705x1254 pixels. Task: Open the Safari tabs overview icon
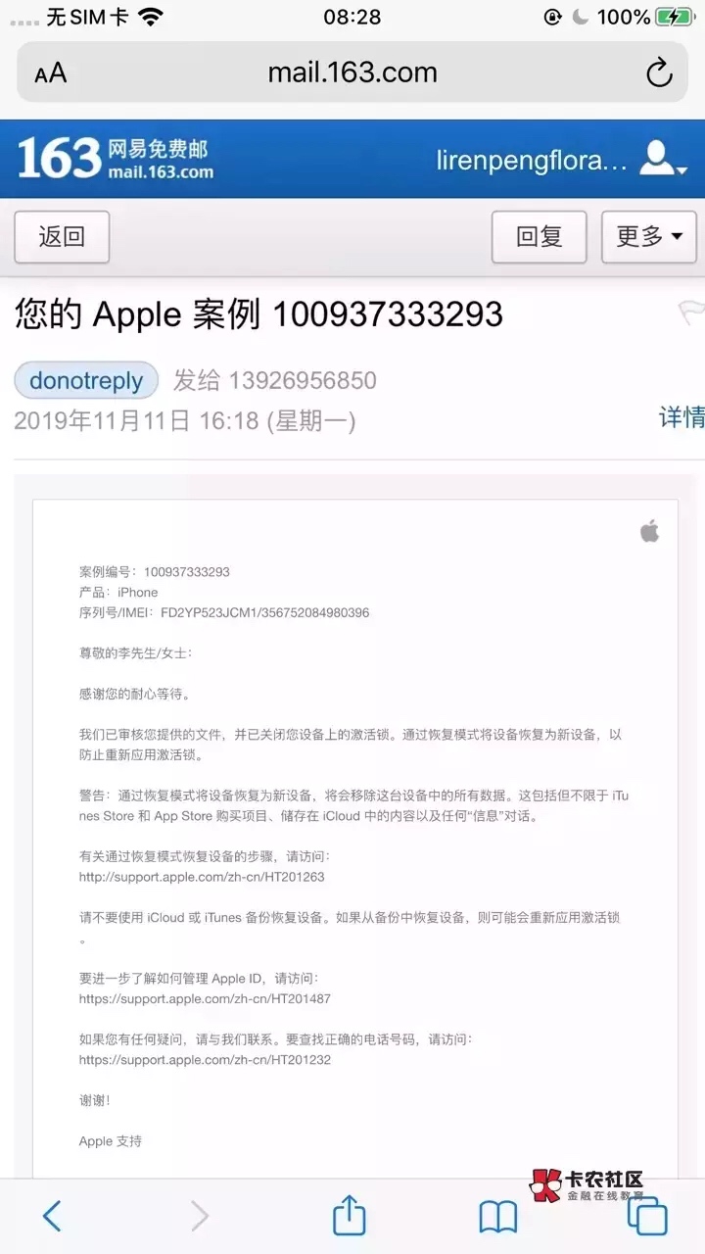coord(647,1216)
